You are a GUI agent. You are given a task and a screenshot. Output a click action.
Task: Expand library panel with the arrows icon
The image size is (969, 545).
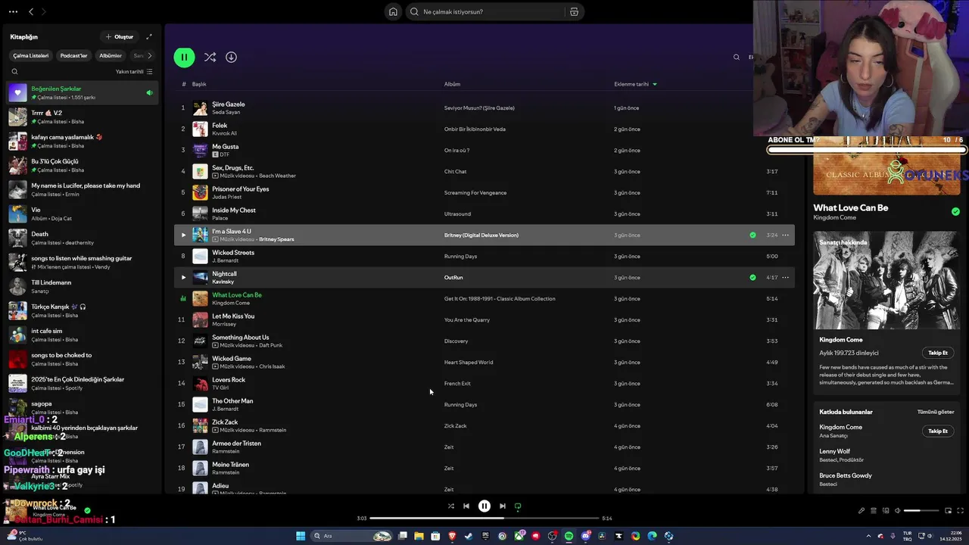149,36
